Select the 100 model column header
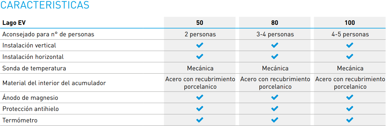 coord(350,23)
